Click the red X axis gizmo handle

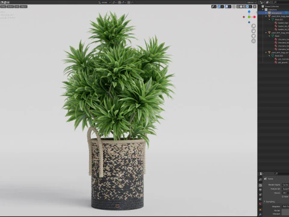point(255,17)
